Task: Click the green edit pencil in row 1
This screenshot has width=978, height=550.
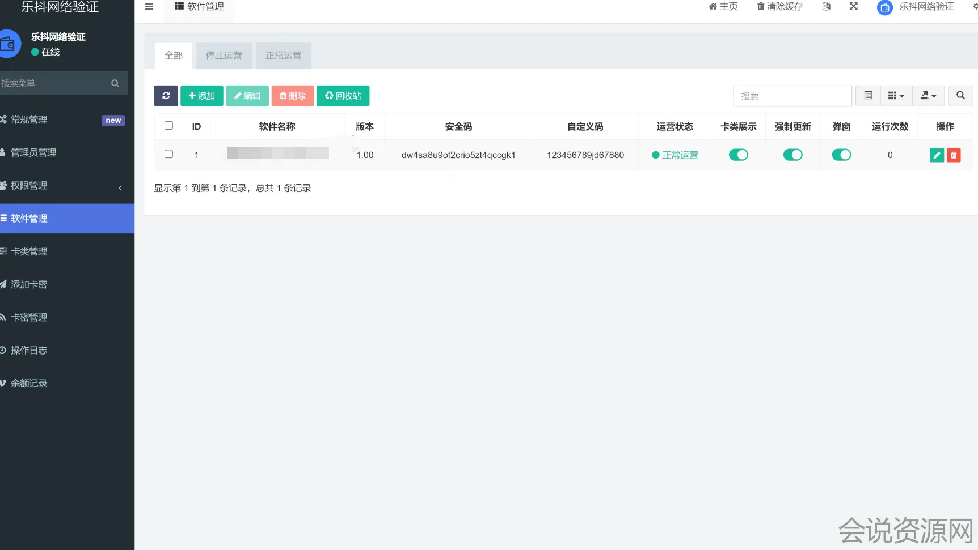Action: coord(937,155)
